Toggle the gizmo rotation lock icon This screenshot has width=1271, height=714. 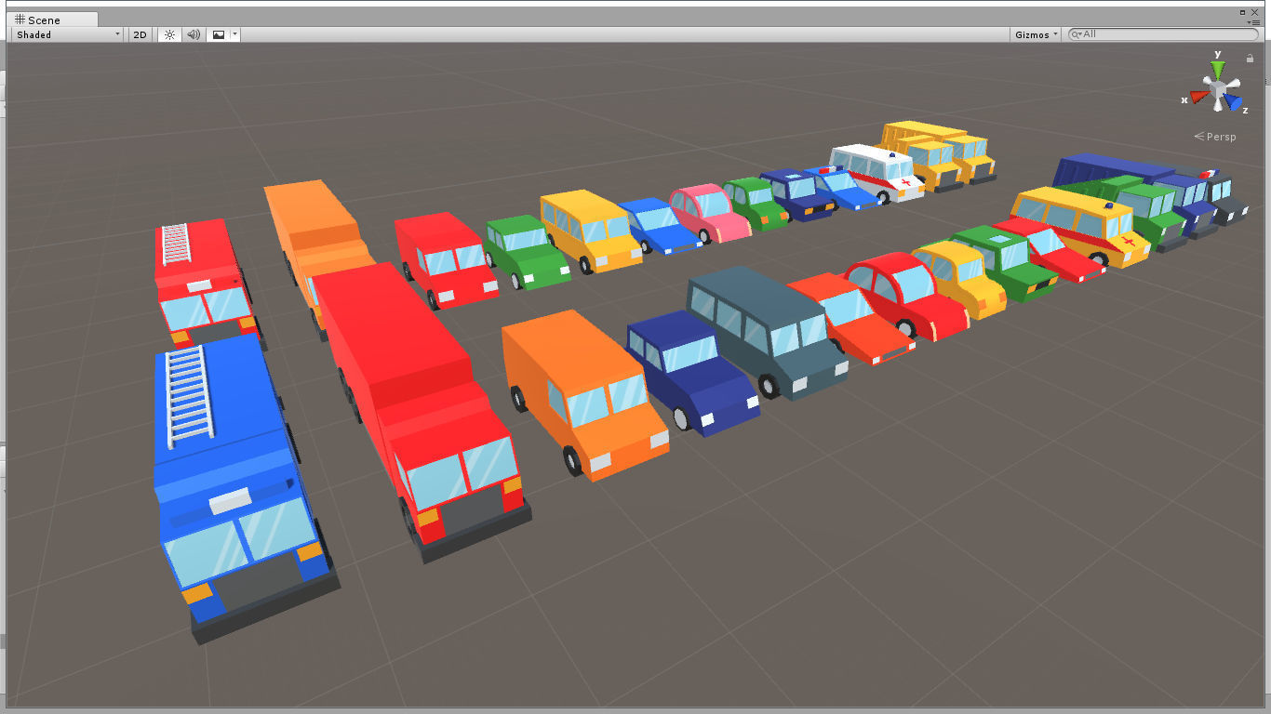coord(1250,59)
